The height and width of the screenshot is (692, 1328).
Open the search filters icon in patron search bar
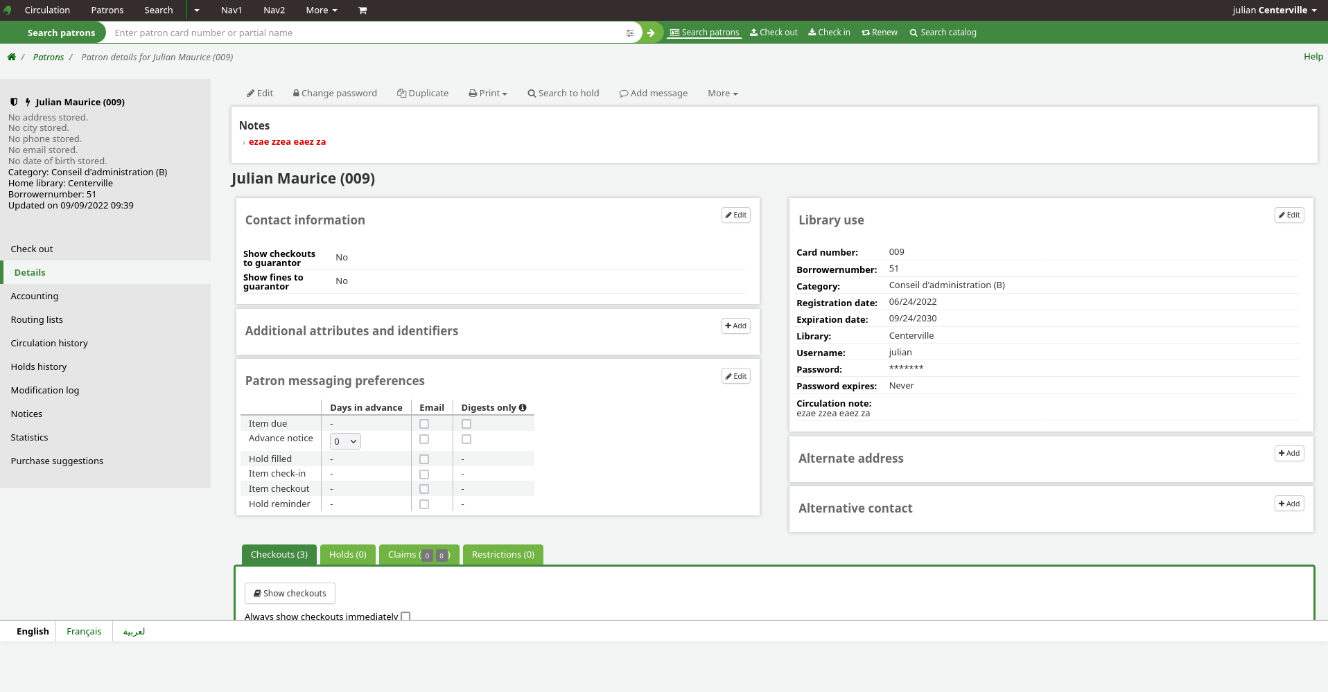coord(629,33)
